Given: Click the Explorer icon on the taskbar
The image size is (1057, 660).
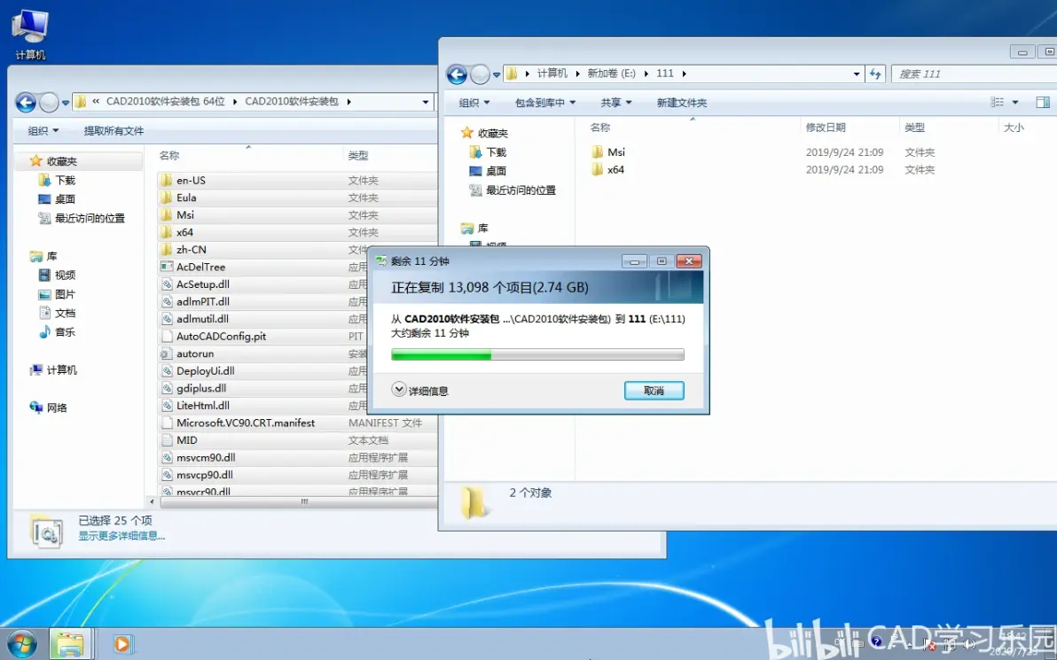Looking at the screenshot, I should [69, 645].
